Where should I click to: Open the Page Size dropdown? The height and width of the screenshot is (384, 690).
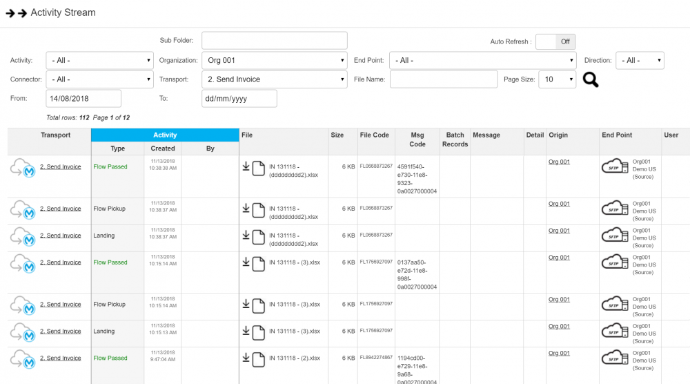[x=556, y=79]
